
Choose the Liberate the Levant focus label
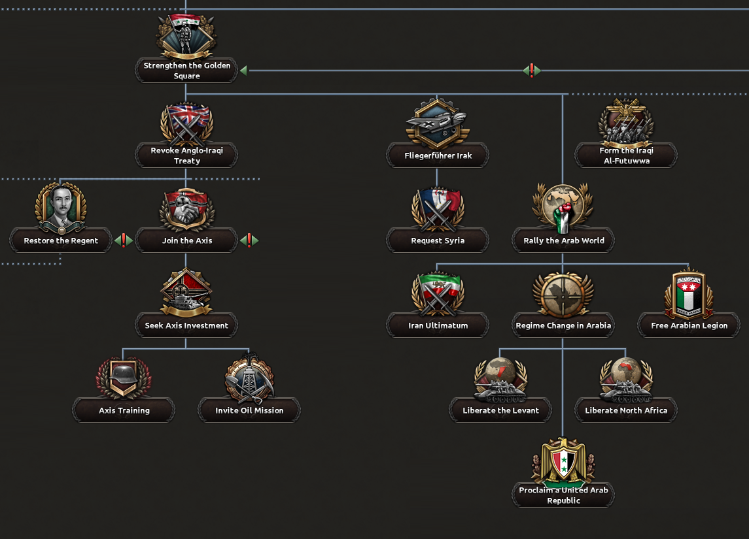[500, 410]
